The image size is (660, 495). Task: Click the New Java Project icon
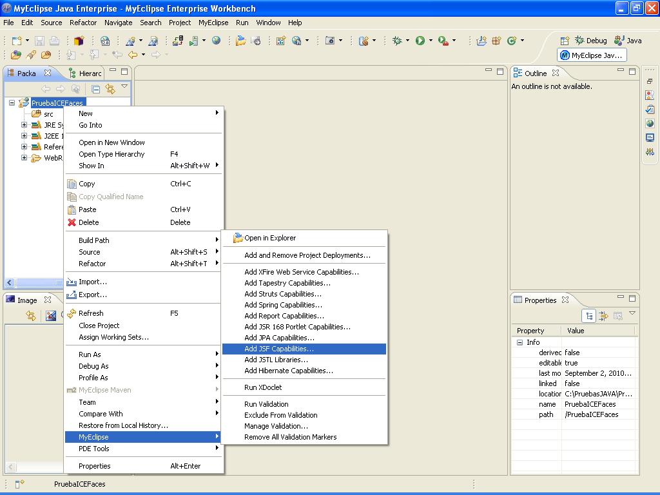click(x=481, y=41)
